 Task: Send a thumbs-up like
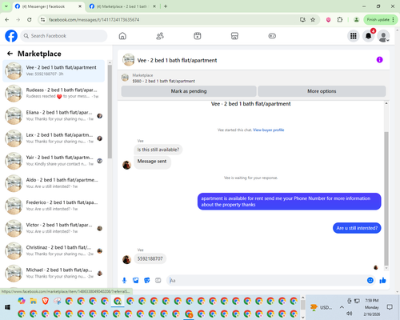pyautogui.click(x=382, y=280)
